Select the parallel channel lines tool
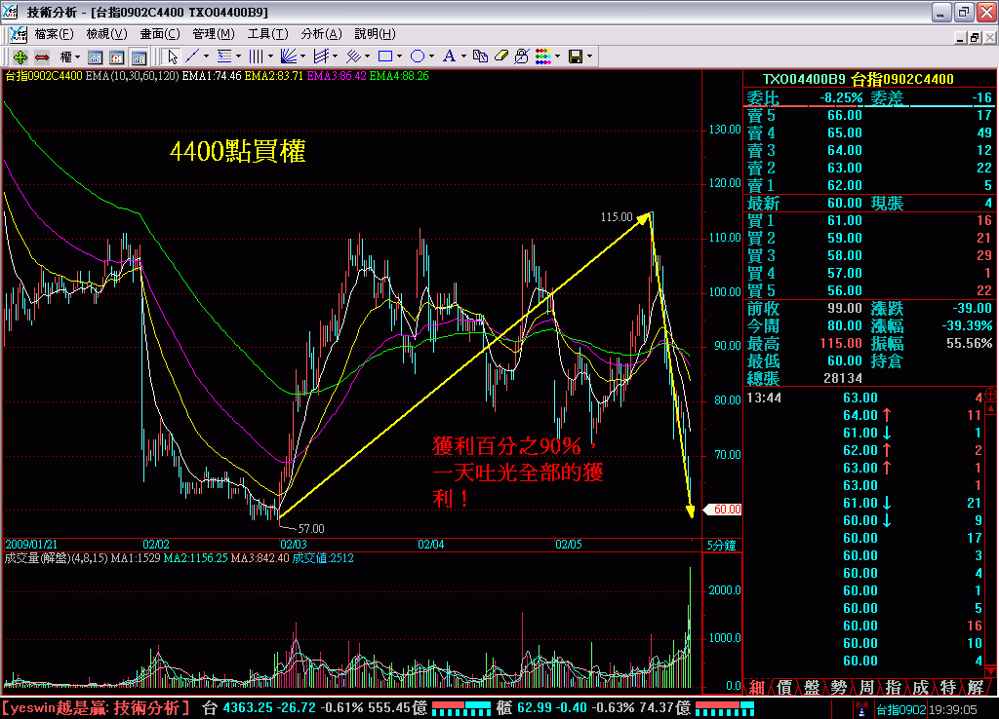Image resolution: width=999 pixels, height=719 pixels. [321, 57]
